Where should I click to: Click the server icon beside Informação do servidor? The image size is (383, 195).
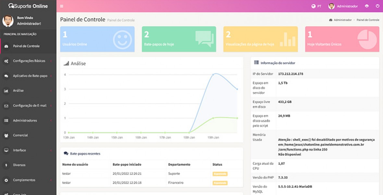256,63
